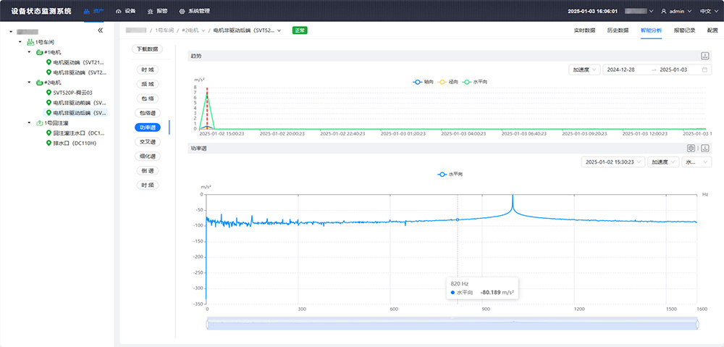Download the 趋势 trend chart data
The width and height of the screenshot is (724, 347).
coord(705,56)
